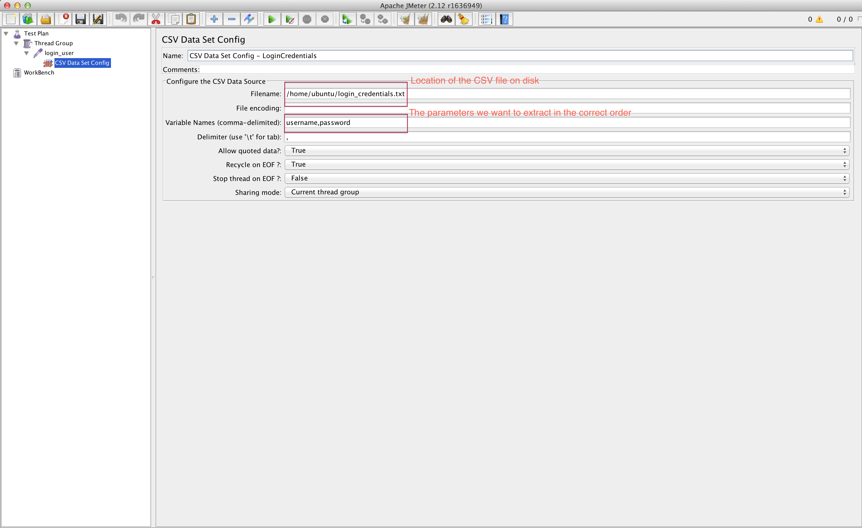Open the Templates icon in toolbar
Image resolution: width=862 pixels, height=528 pixels.
[28, 19]
